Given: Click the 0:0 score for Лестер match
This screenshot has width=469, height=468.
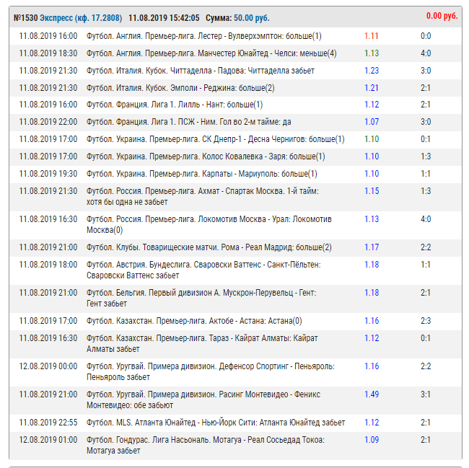Looking at the screenshot, I should [426, 36].
